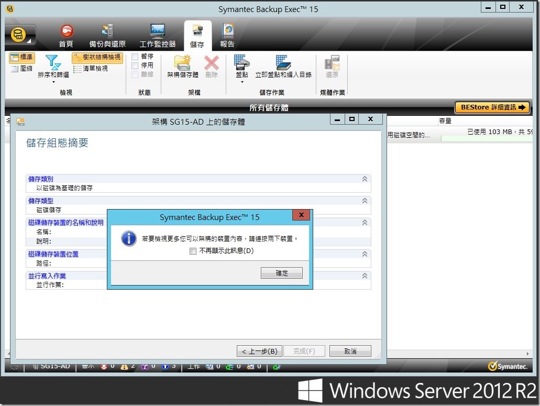Open BEStore 詳細資訊 link button
Image resolution: width=540 pixels, height=406 pixels.
(492, 107)
